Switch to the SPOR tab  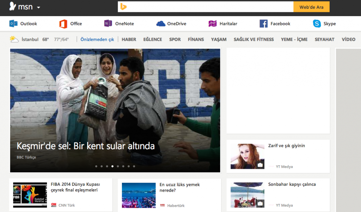tap(175, 39)
